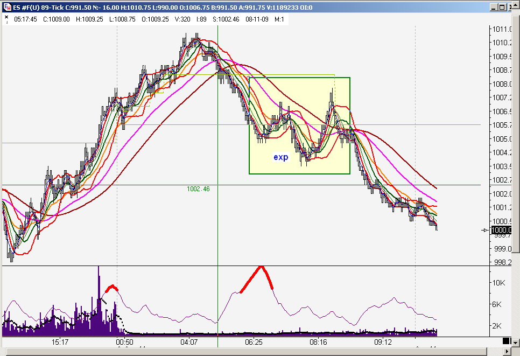Image resolution: width=520 pixels, height=356 pixels.
Task: Click the black square beside time axis
Action: pyautogui.click(x=506, y=341)
